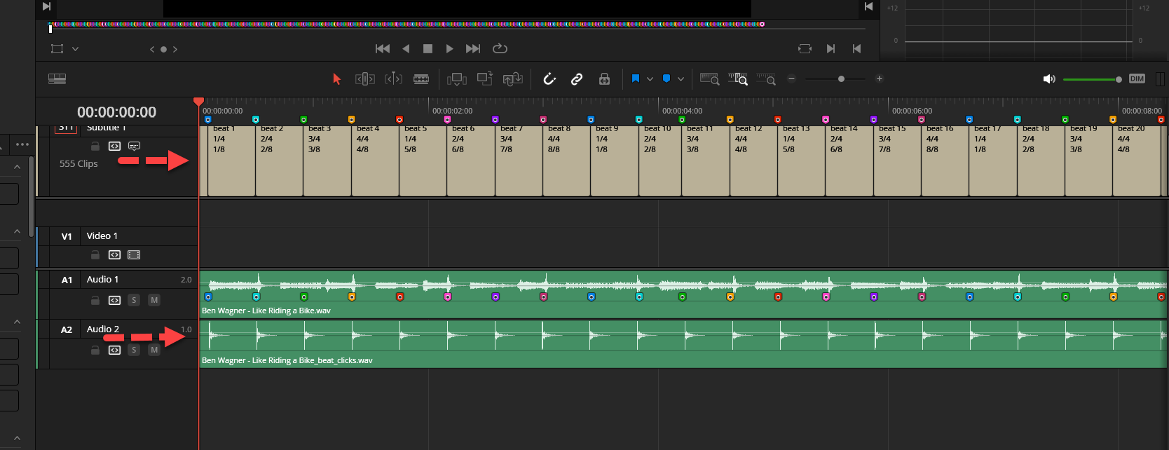Screen dimensions: 1169x450
Task: Click the timeline ruler at 00:00:04:00
Action: click(x=682, y=111)
